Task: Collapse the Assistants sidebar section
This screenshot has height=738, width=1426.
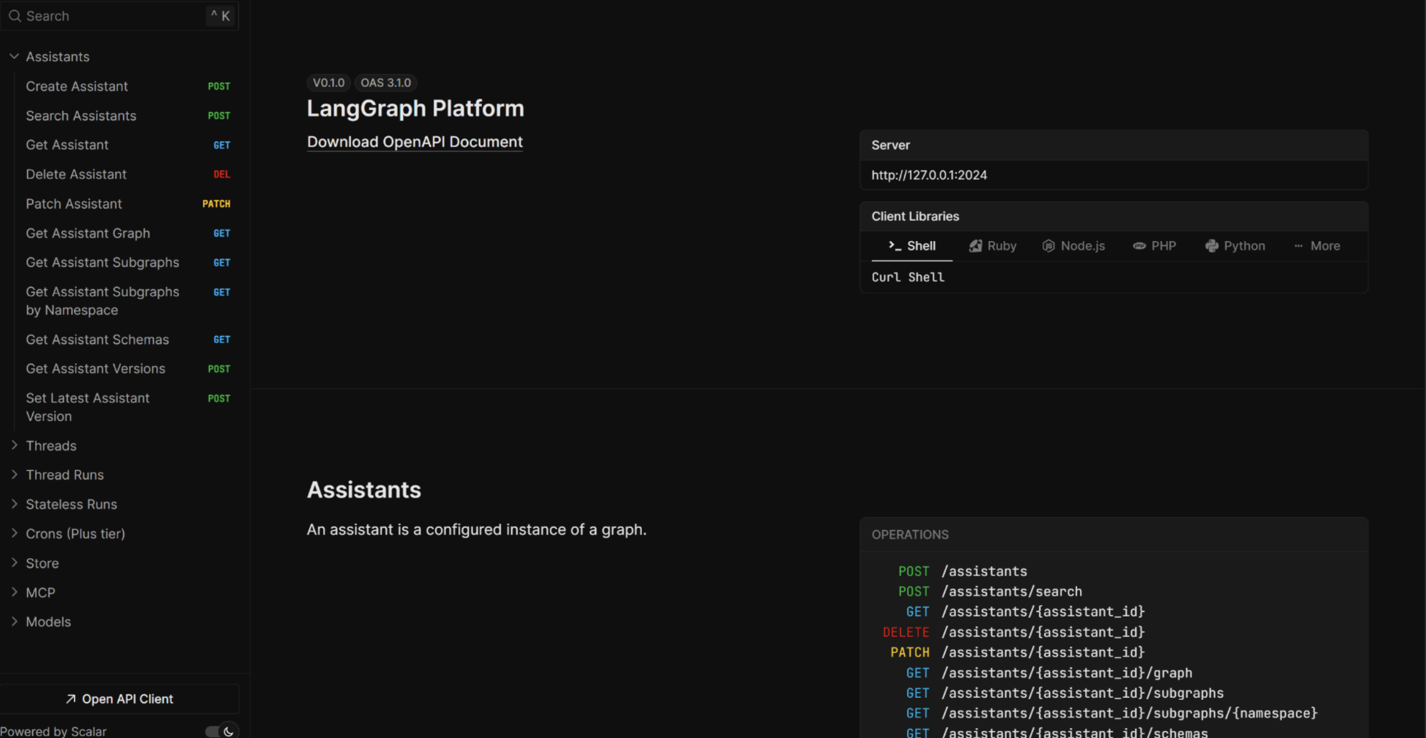Action: pyautogui.click(x=14, y=56)
